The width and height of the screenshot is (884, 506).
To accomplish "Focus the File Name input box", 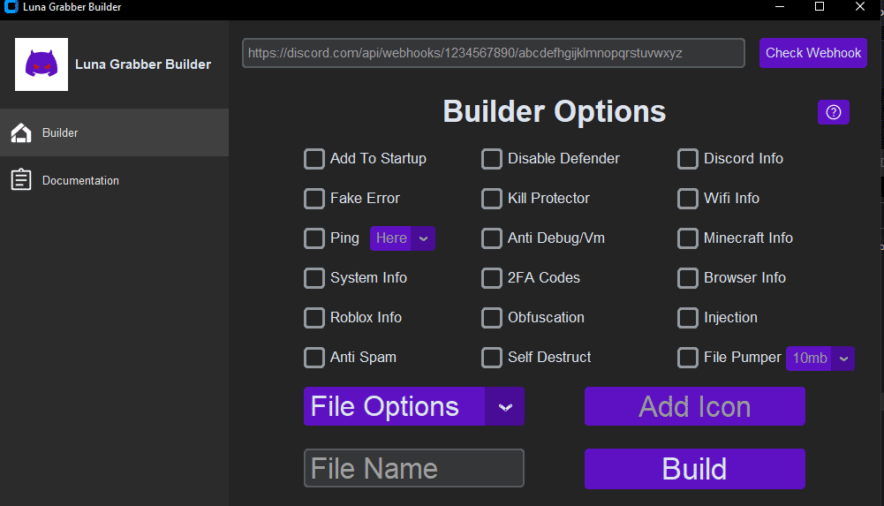I will coord(413,468).
